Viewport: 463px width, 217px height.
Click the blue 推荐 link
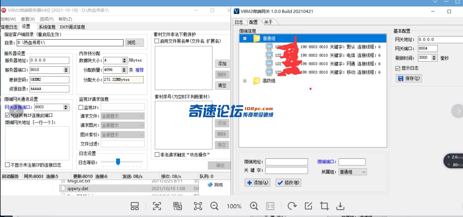tap(139, 70)
